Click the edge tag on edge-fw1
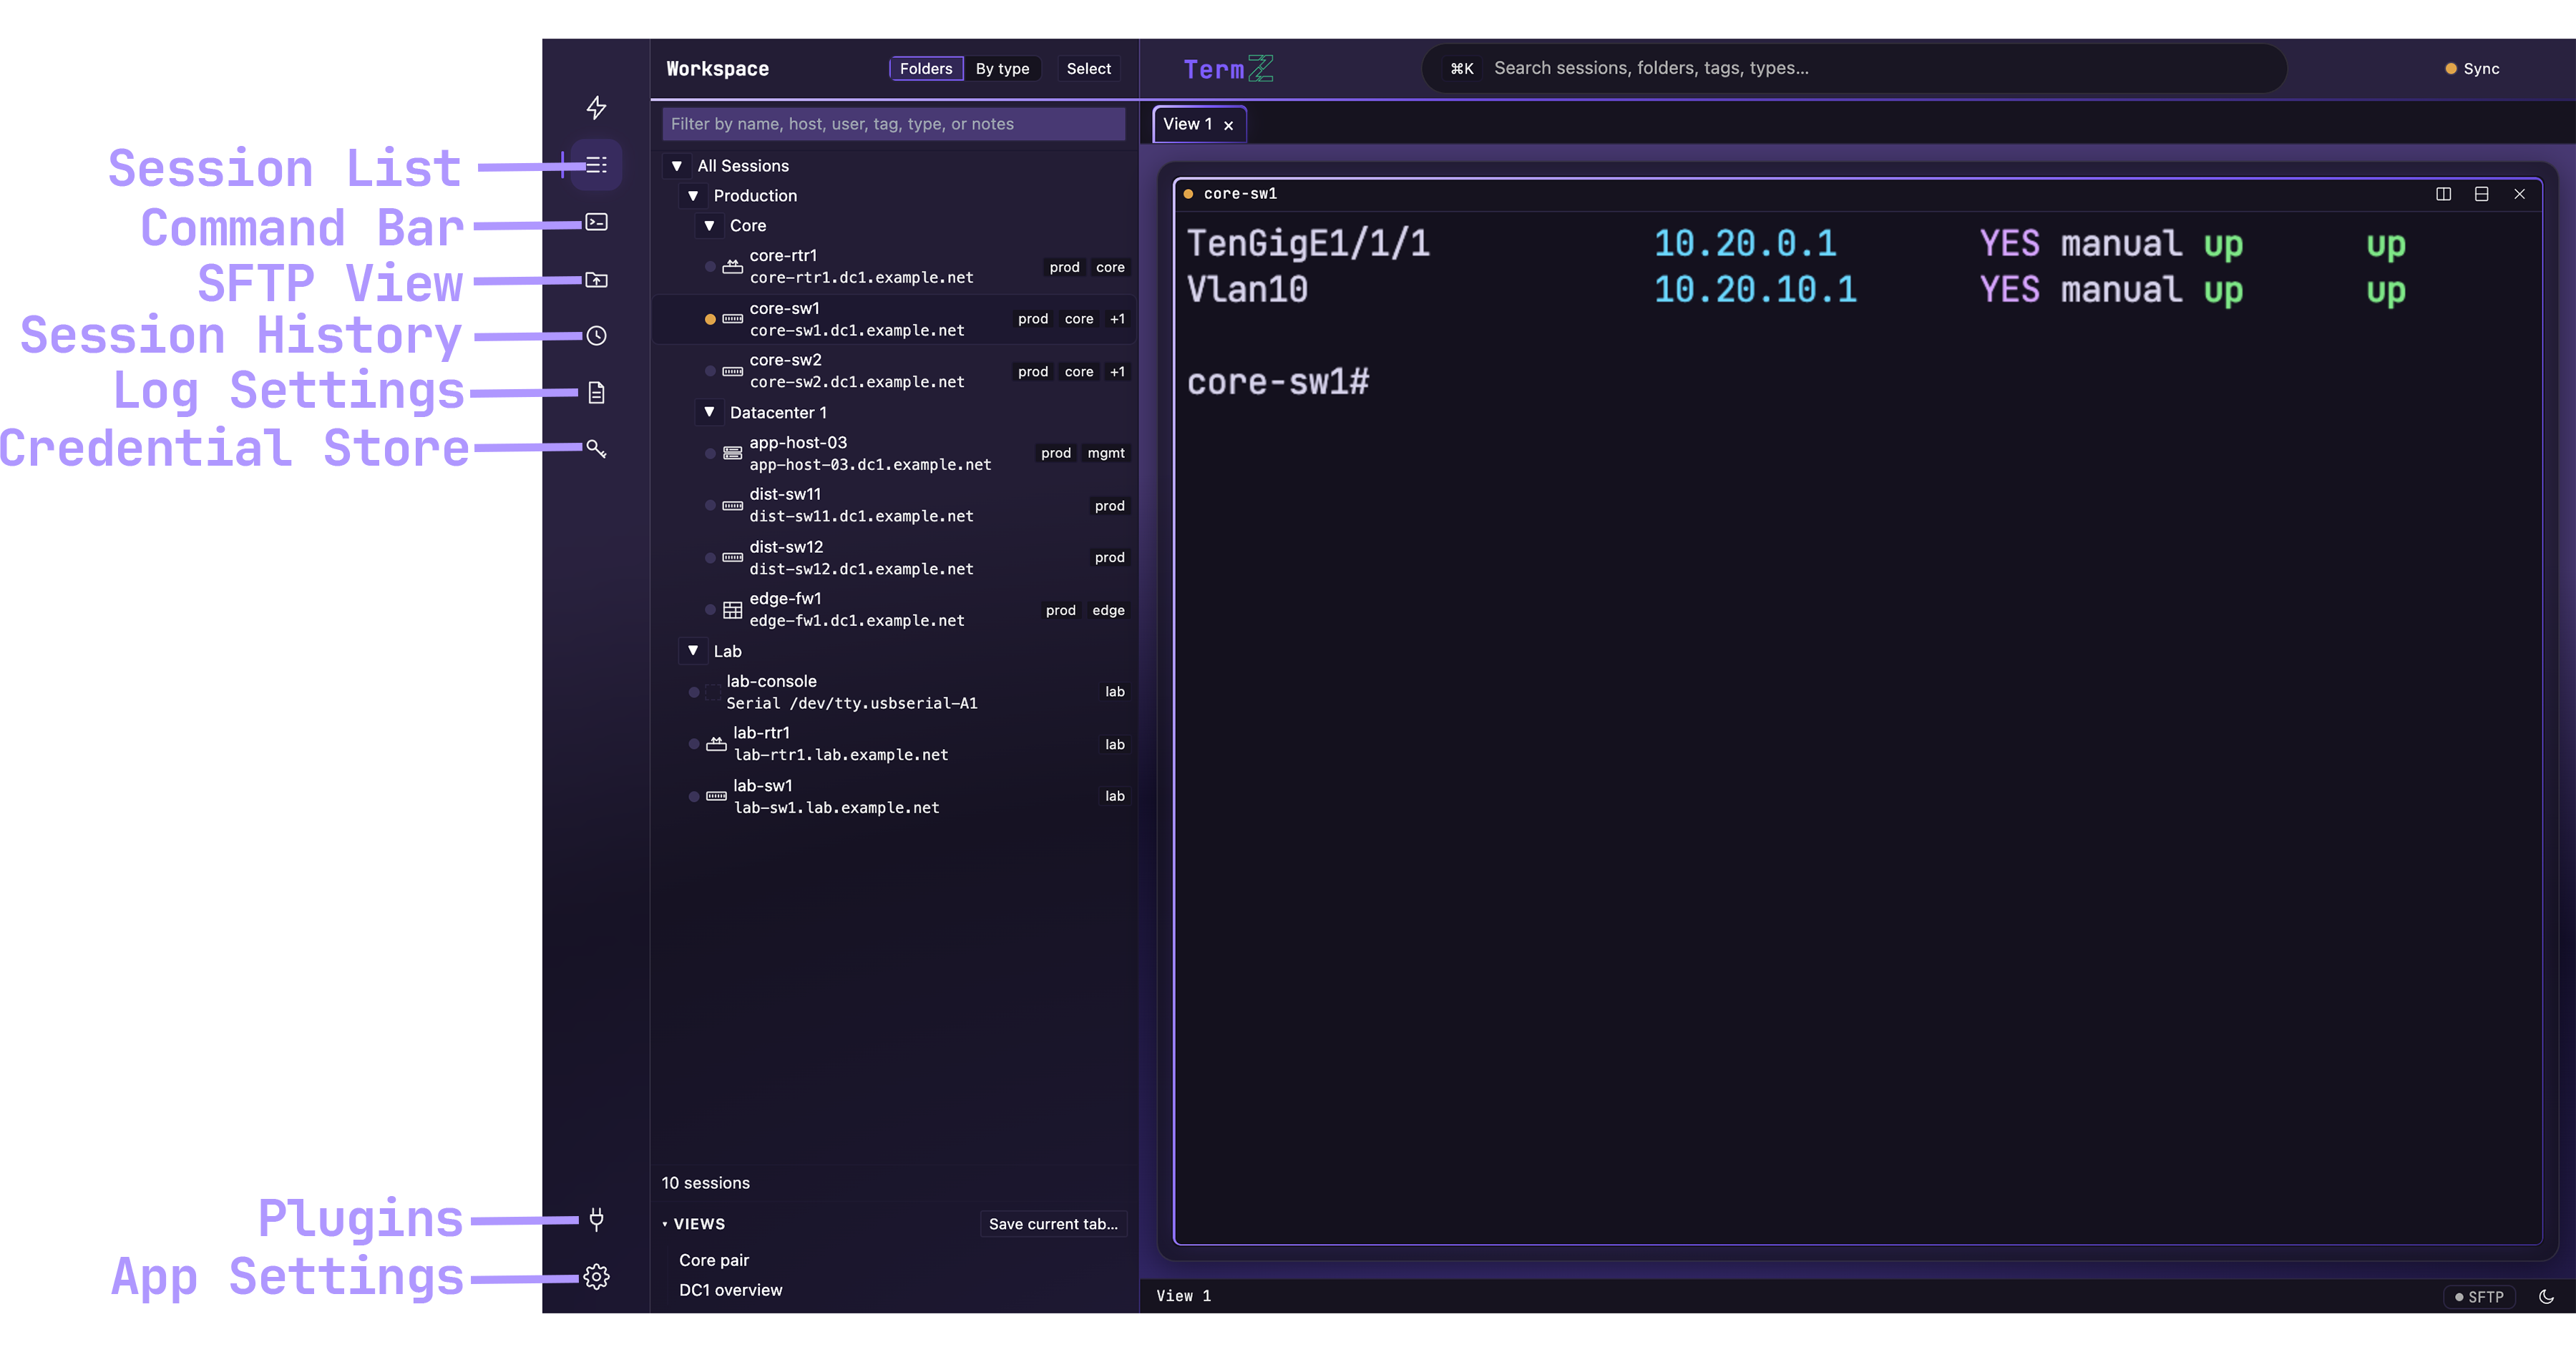The height and width of the screenshot is (1352, 2576). click(x=1108, y=610)
